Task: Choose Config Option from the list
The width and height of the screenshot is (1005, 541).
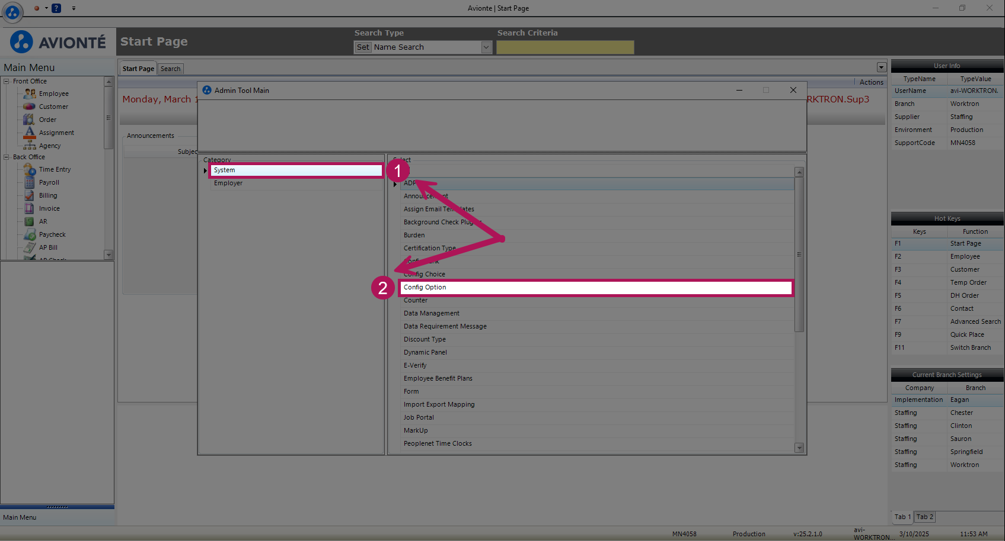Action: (596, 288)
